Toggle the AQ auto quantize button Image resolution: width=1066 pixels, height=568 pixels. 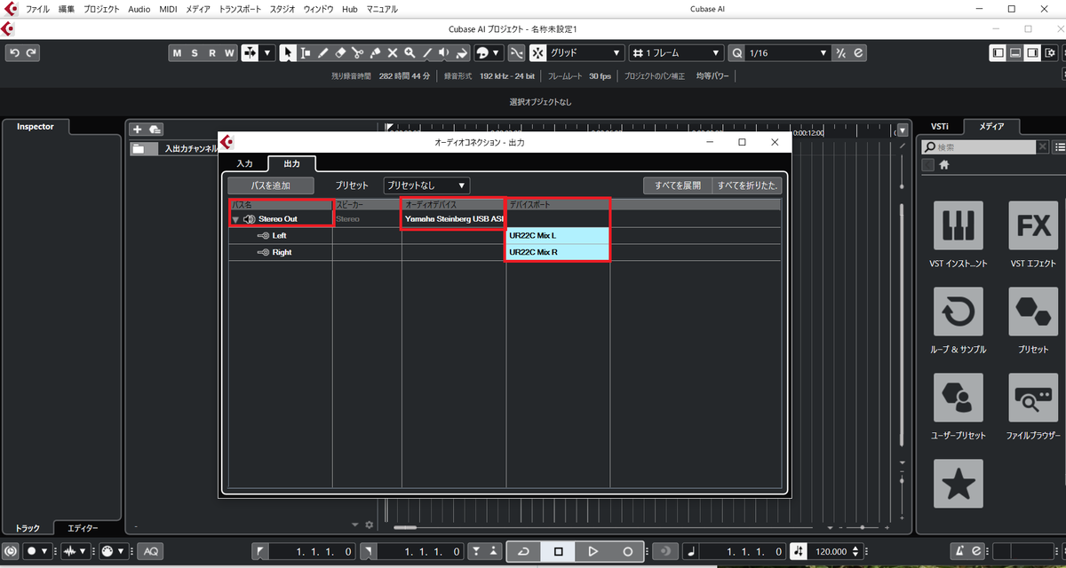[x=150, y=551]
